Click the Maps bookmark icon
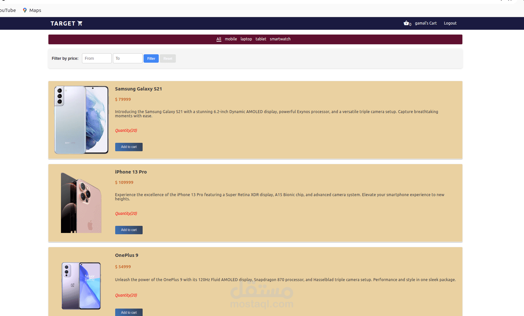The image size is (524, 316). coord(25,10)
